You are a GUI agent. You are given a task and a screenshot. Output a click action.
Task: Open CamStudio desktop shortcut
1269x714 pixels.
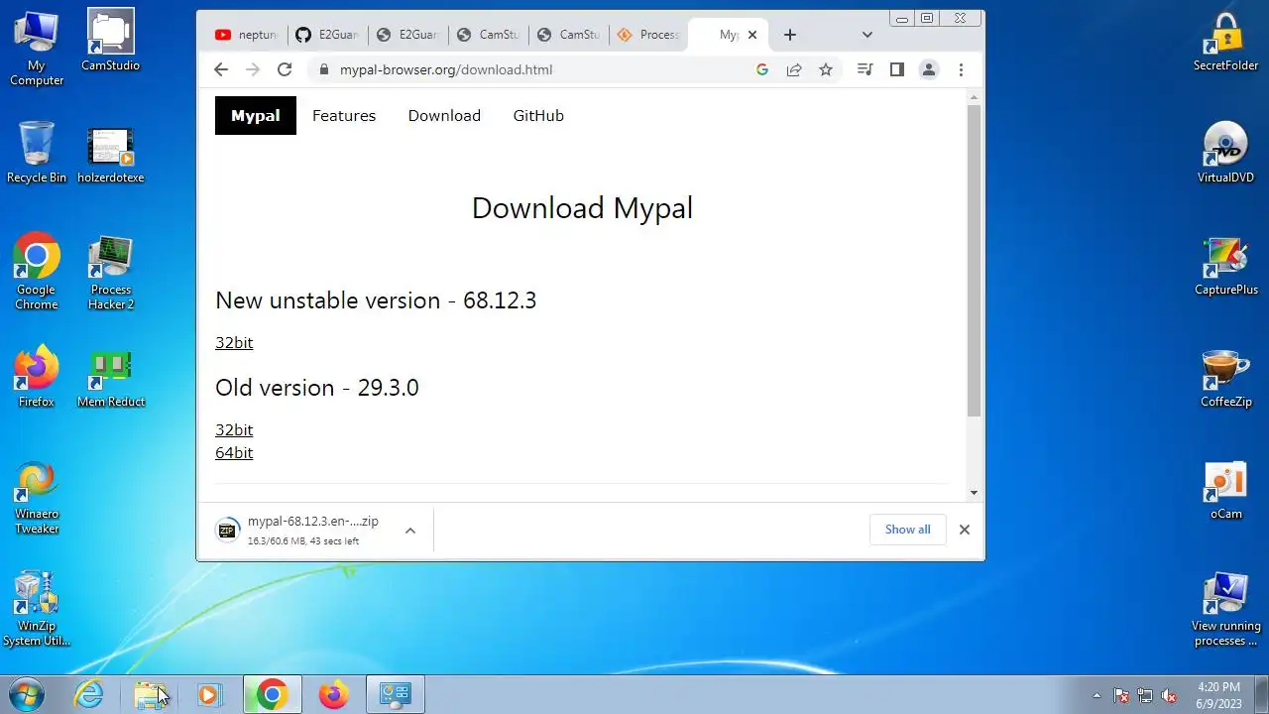[110, 42]
